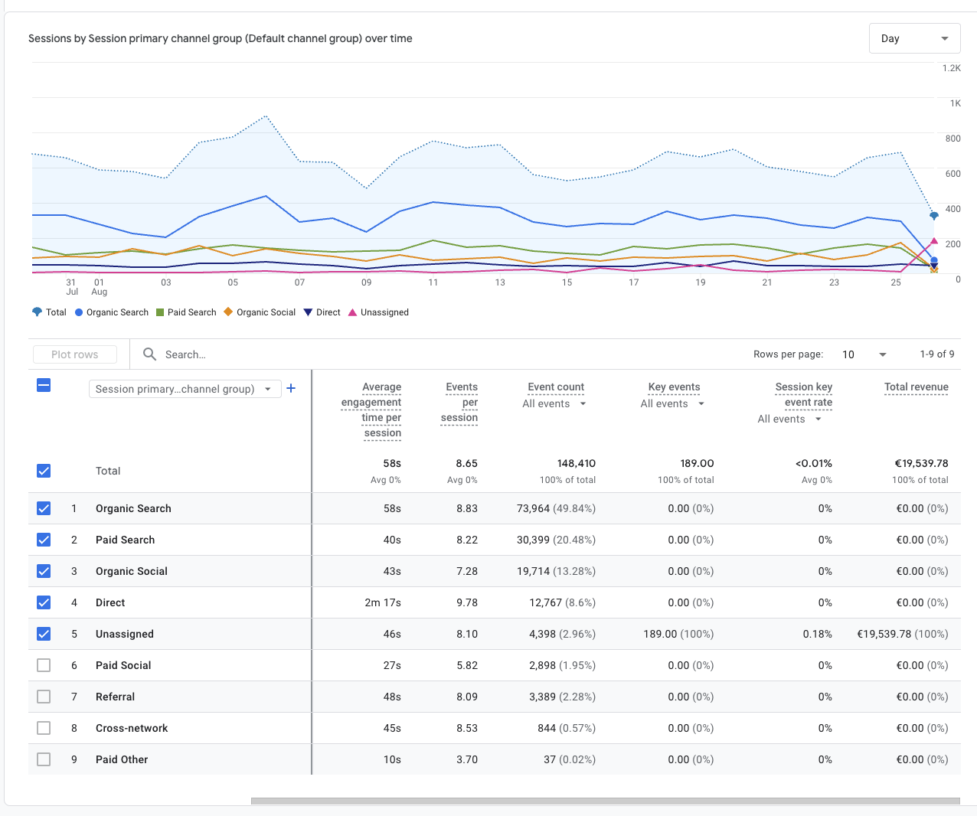
Task: Check the Paid Social row checkbox
Action: 44,665
